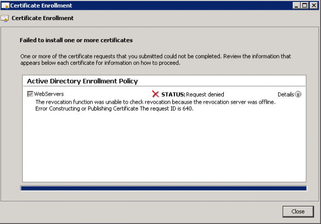Click the certificate icon beside the Certificate Enrollment heading
Image resolution: width=321 pixels, height=224 pixels.
pos(5,18)
